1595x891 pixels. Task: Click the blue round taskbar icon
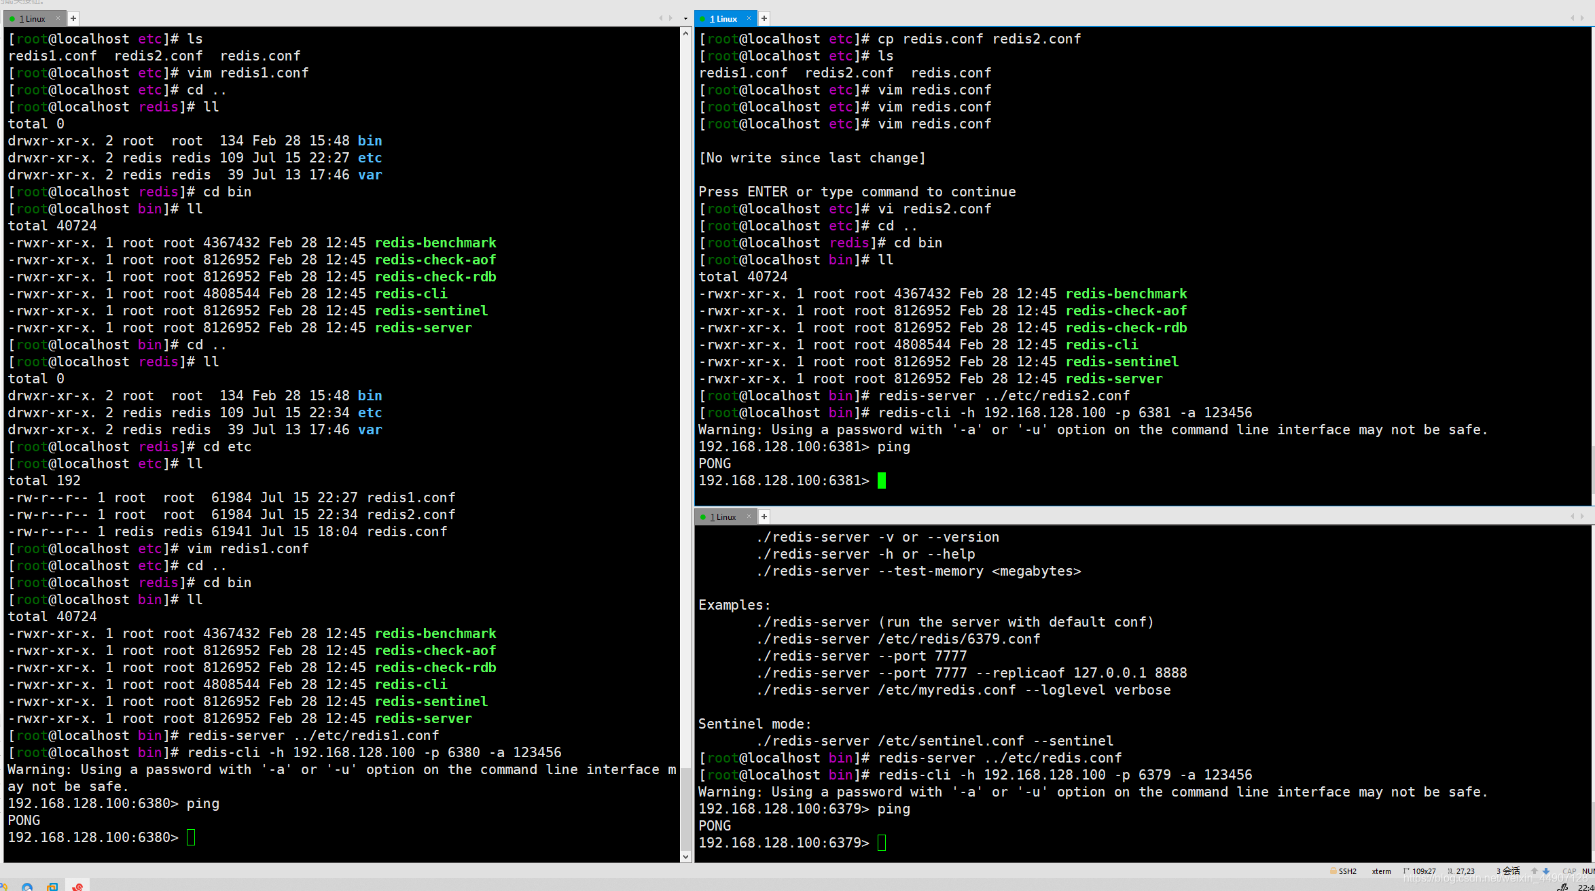[x=27, y=887]
